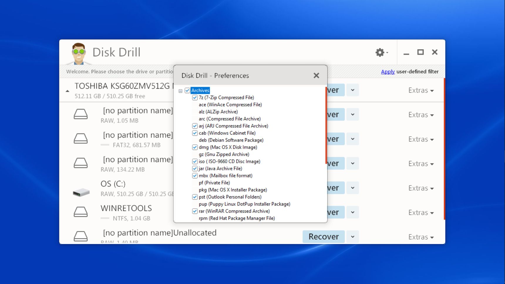Image resolution: width=505 pixels, height=284 pixels.
Task: Open Extras menu for RAW 134.22 MB partition
Action: click(x=421, y=164)
